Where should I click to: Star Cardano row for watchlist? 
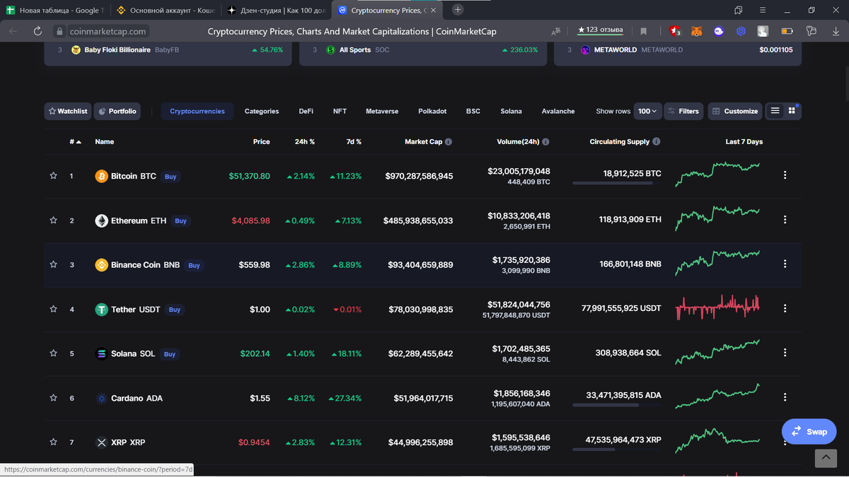pyautogui.click(x=53, y=398)
